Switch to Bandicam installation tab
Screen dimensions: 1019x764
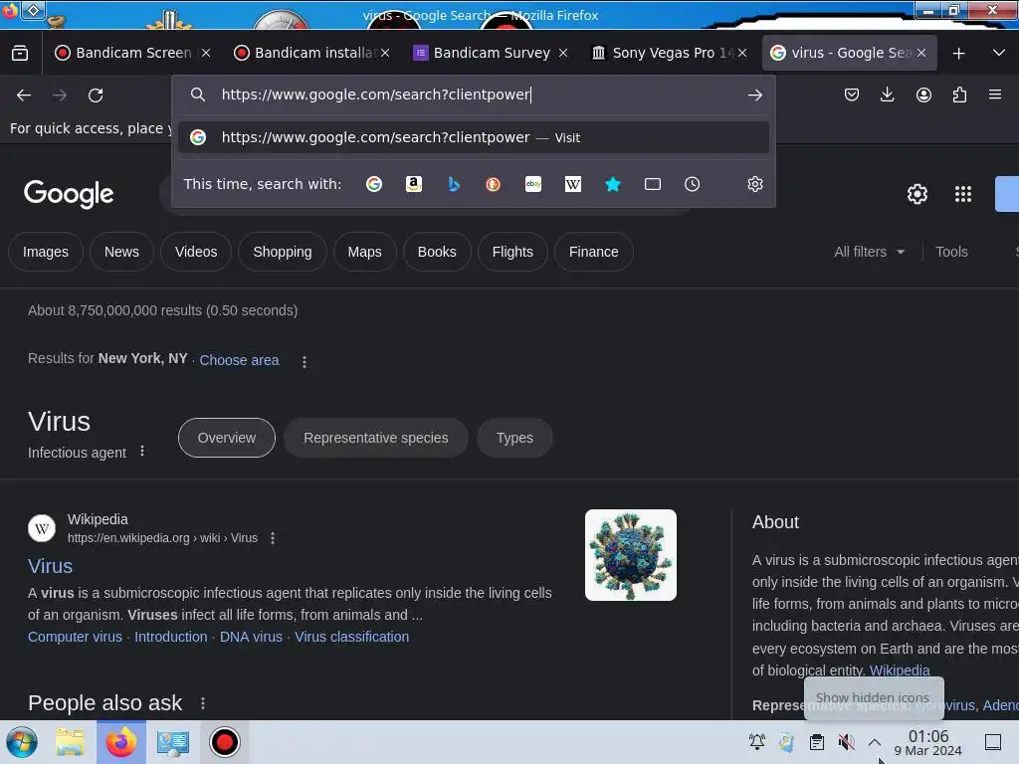[x=310, y=53]
